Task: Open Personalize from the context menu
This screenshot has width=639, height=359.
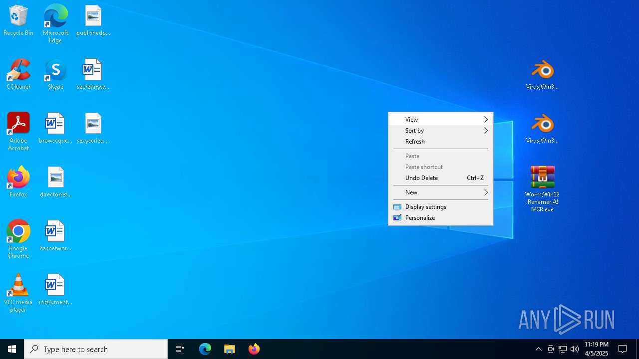Action: tap(441, 218)
